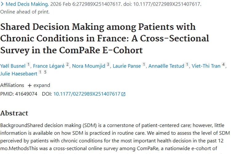Open author Laurie Panse's page

[127, 66]
